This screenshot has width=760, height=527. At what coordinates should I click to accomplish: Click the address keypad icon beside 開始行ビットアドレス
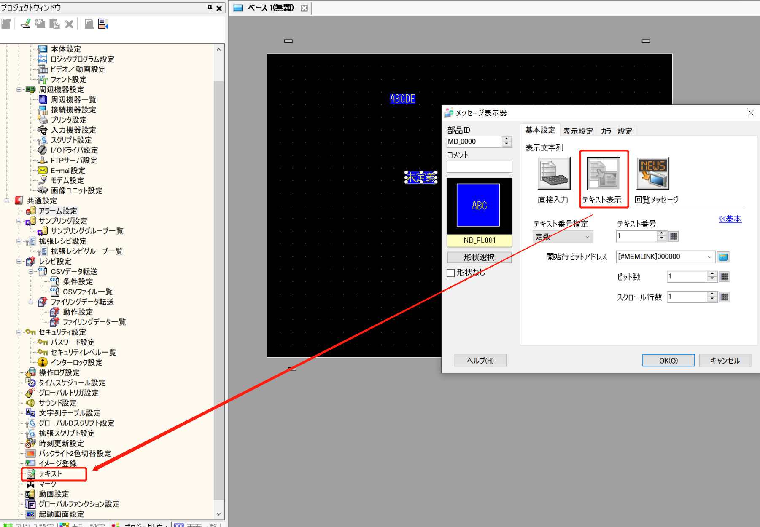pos(723,257)
